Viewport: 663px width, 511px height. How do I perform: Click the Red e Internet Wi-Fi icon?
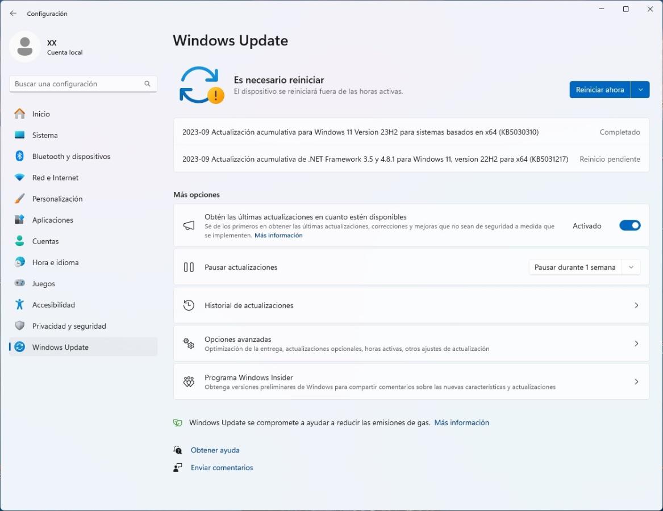pos(20,178)
